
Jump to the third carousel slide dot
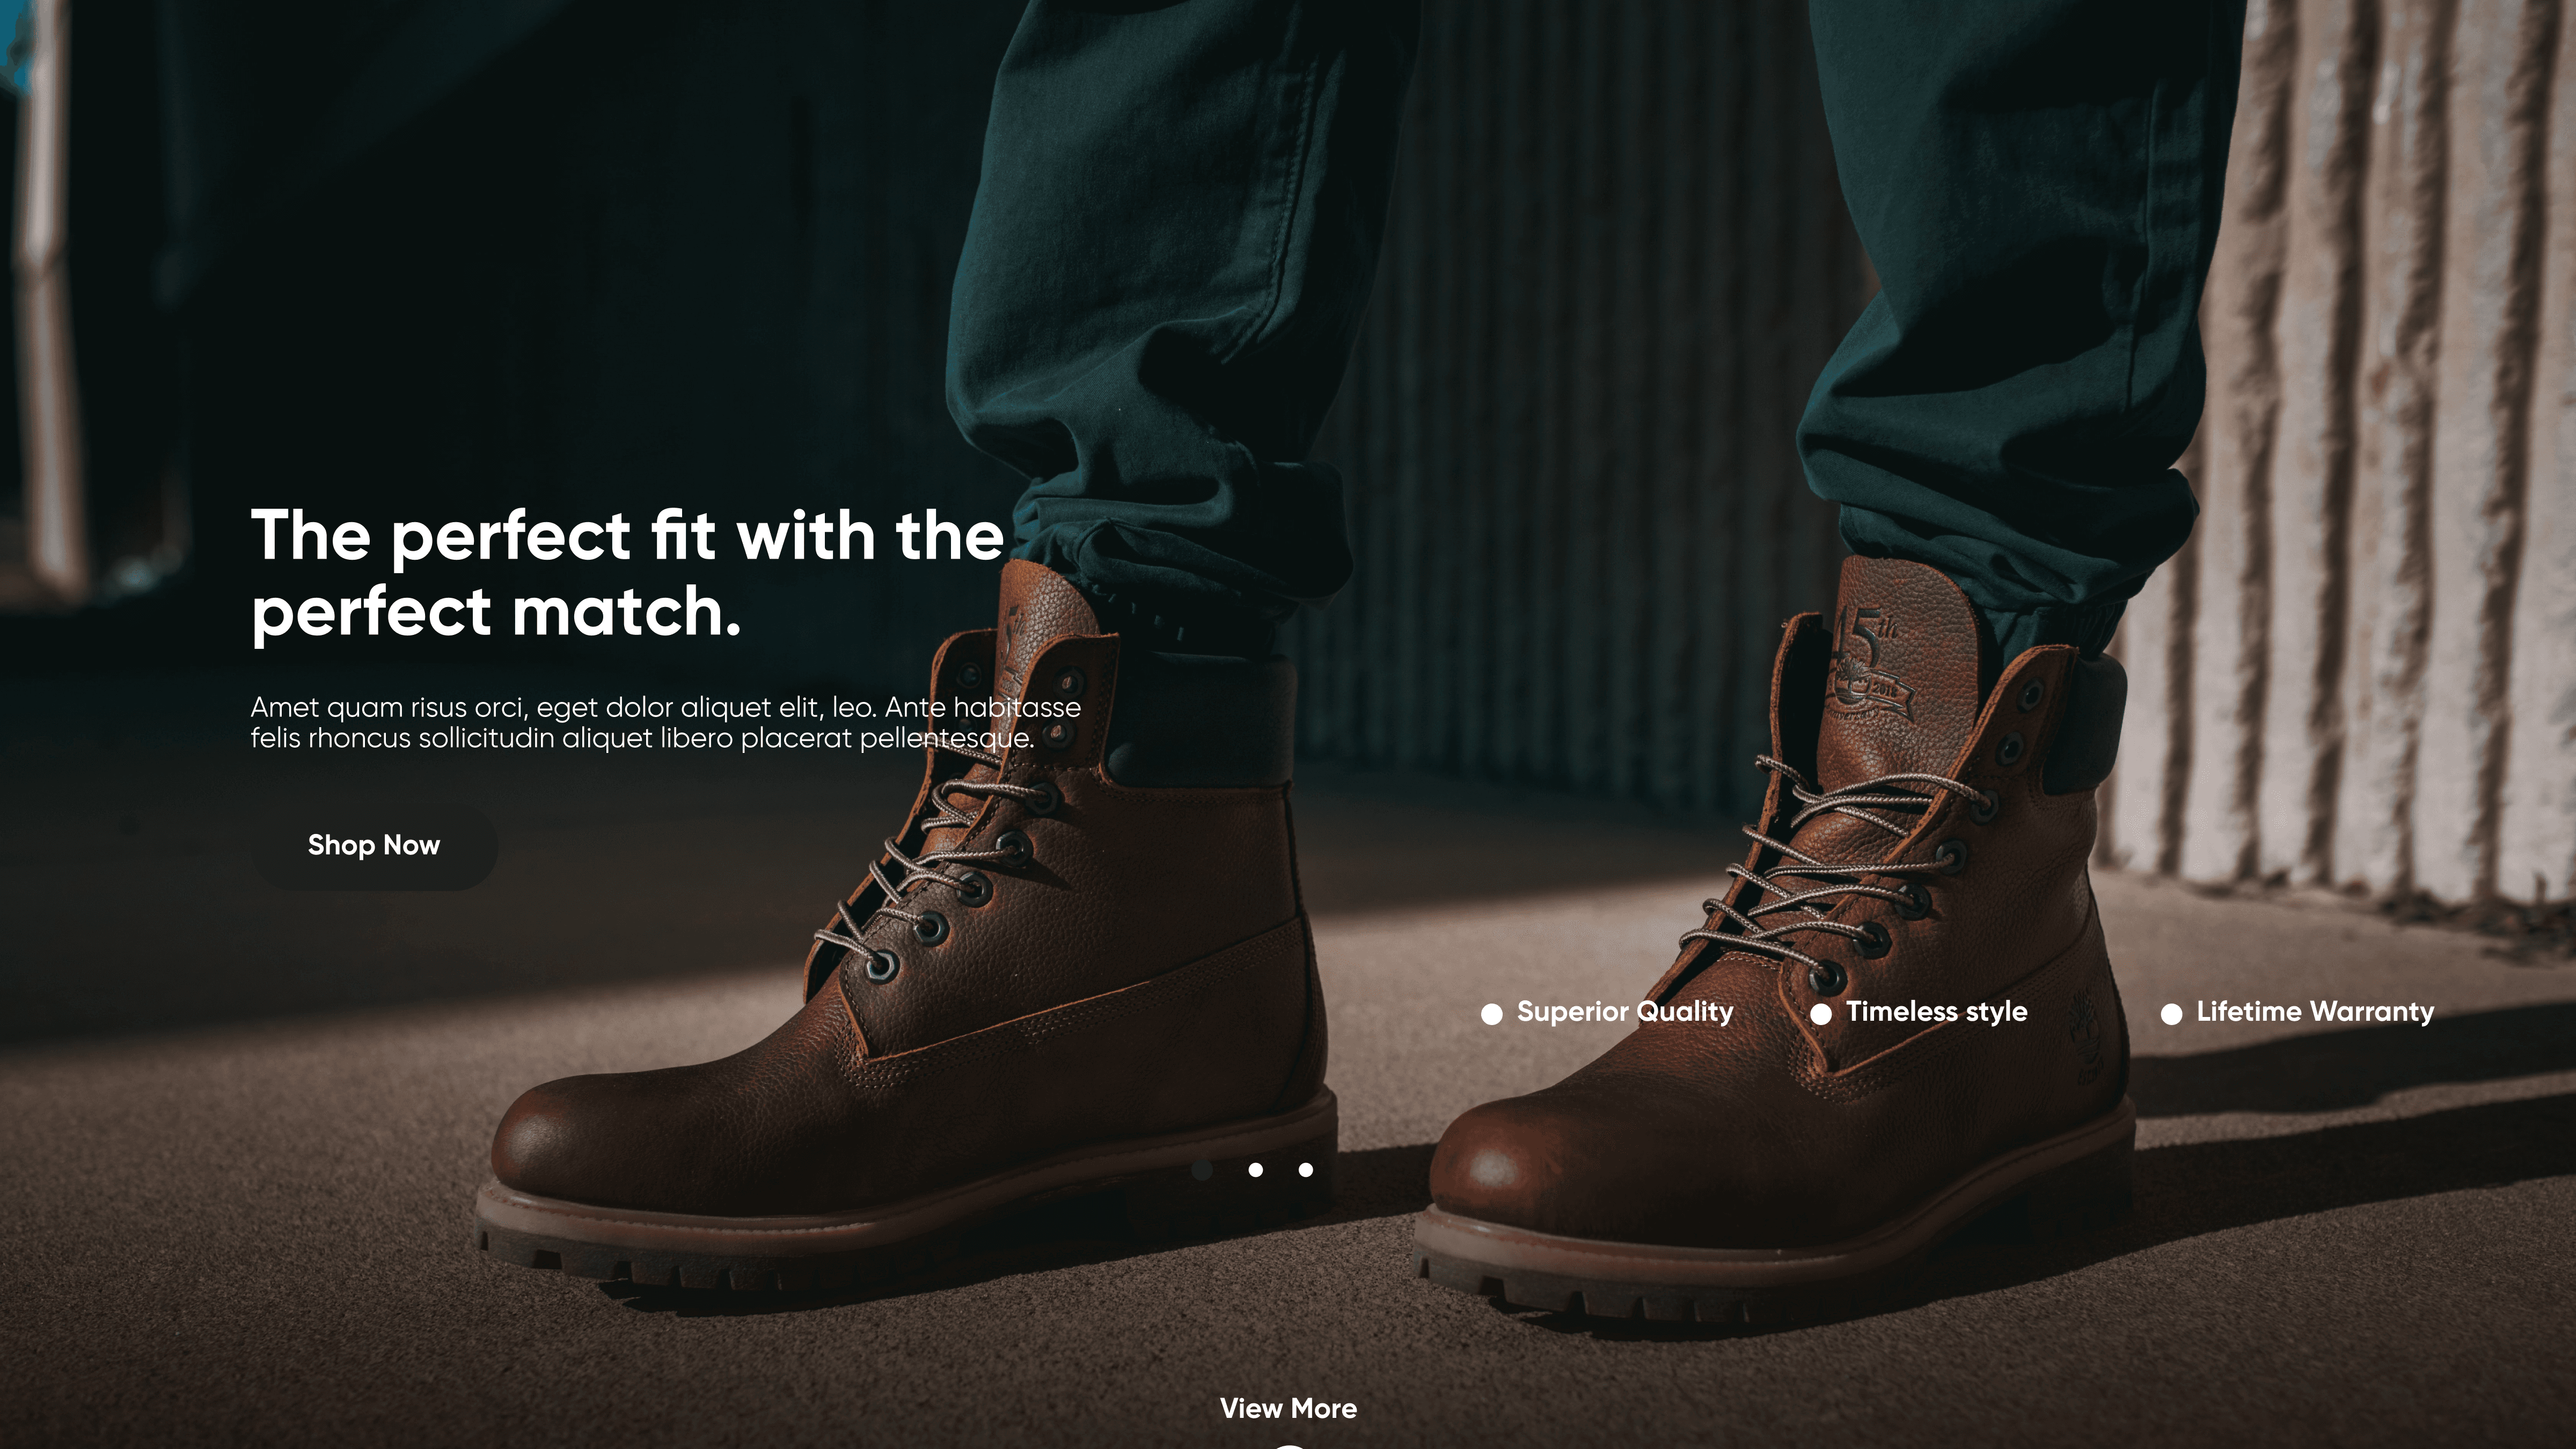pos(1305,1170)
